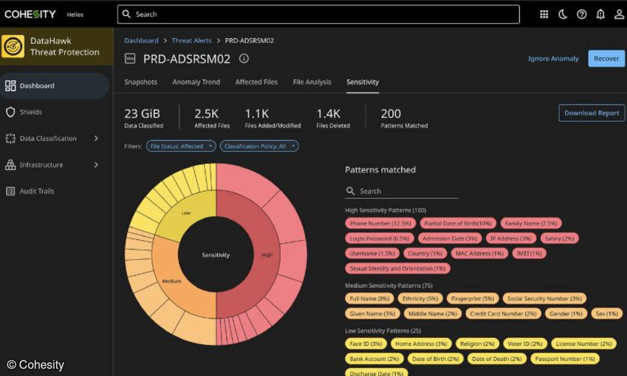This screenshot has height=376, width=627.
Task: Click the Patterns matched search field
Action: pos(401,191)
